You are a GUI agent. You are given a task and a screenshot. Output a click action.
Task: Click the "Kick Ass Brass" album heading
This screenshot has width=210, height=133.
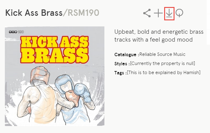(33, 13)
